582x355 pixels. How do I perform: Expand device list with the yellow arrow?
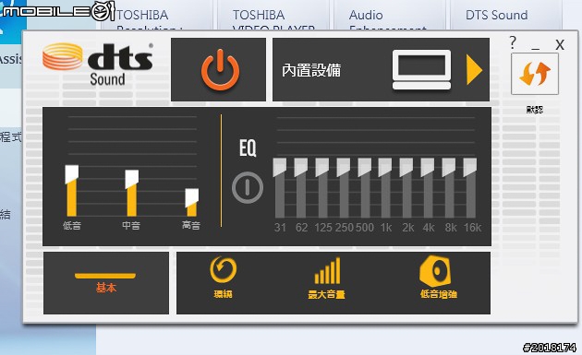474,70
